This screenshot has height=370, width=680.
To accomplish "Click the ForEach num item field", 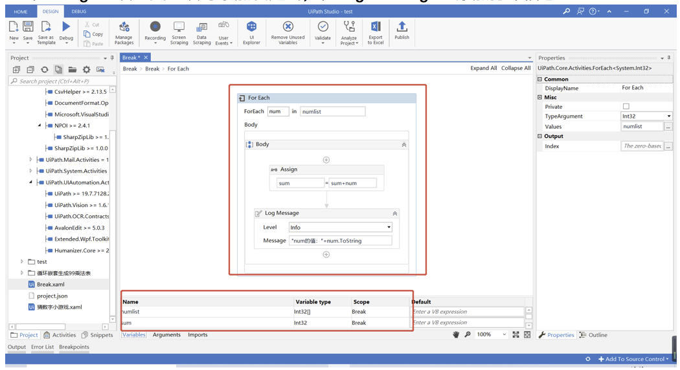I will (278, 111).
